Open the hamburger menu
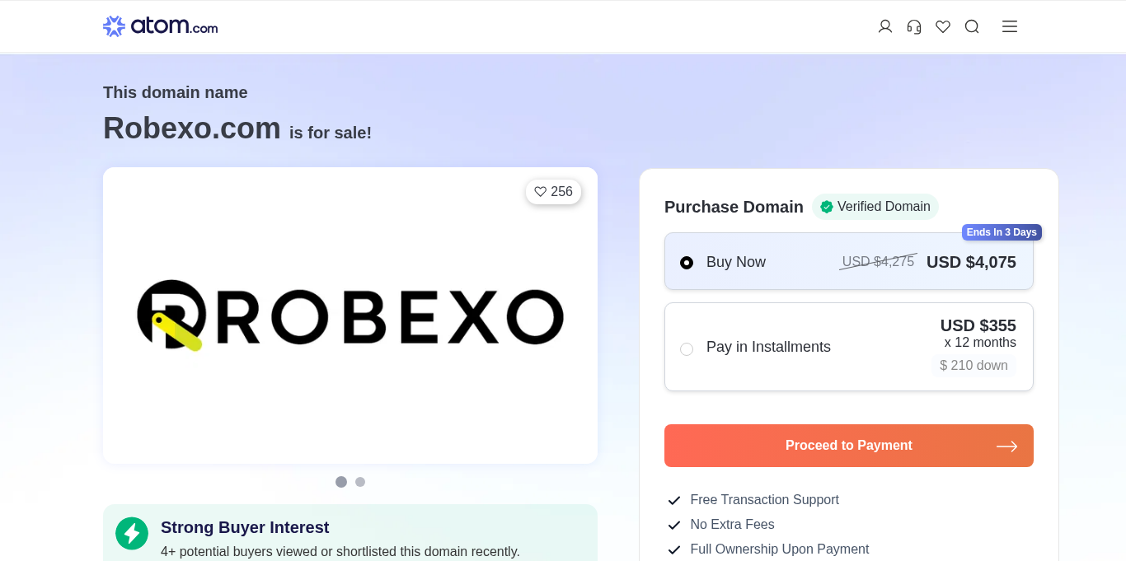 1010,26
